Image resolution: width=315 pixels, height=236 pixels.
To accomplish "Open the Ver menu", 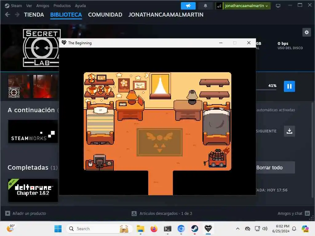I will 29,6.
